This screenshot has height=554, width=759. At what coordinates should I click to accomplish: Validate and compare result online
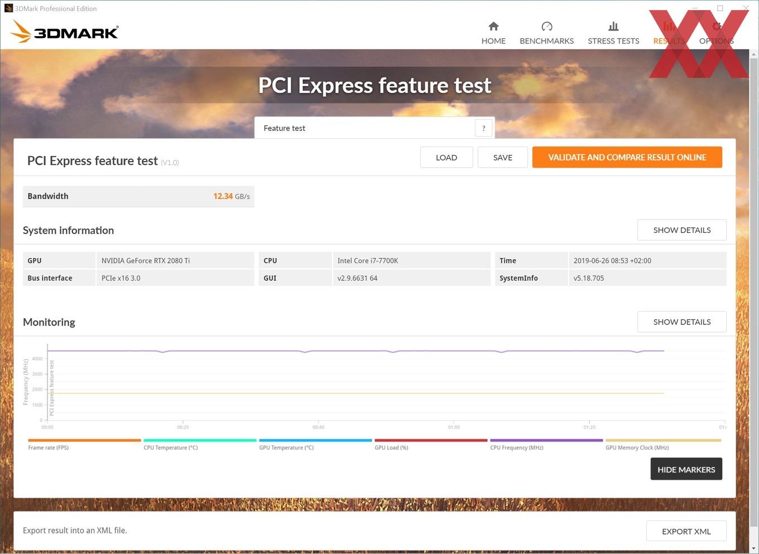tap(627, 157)
